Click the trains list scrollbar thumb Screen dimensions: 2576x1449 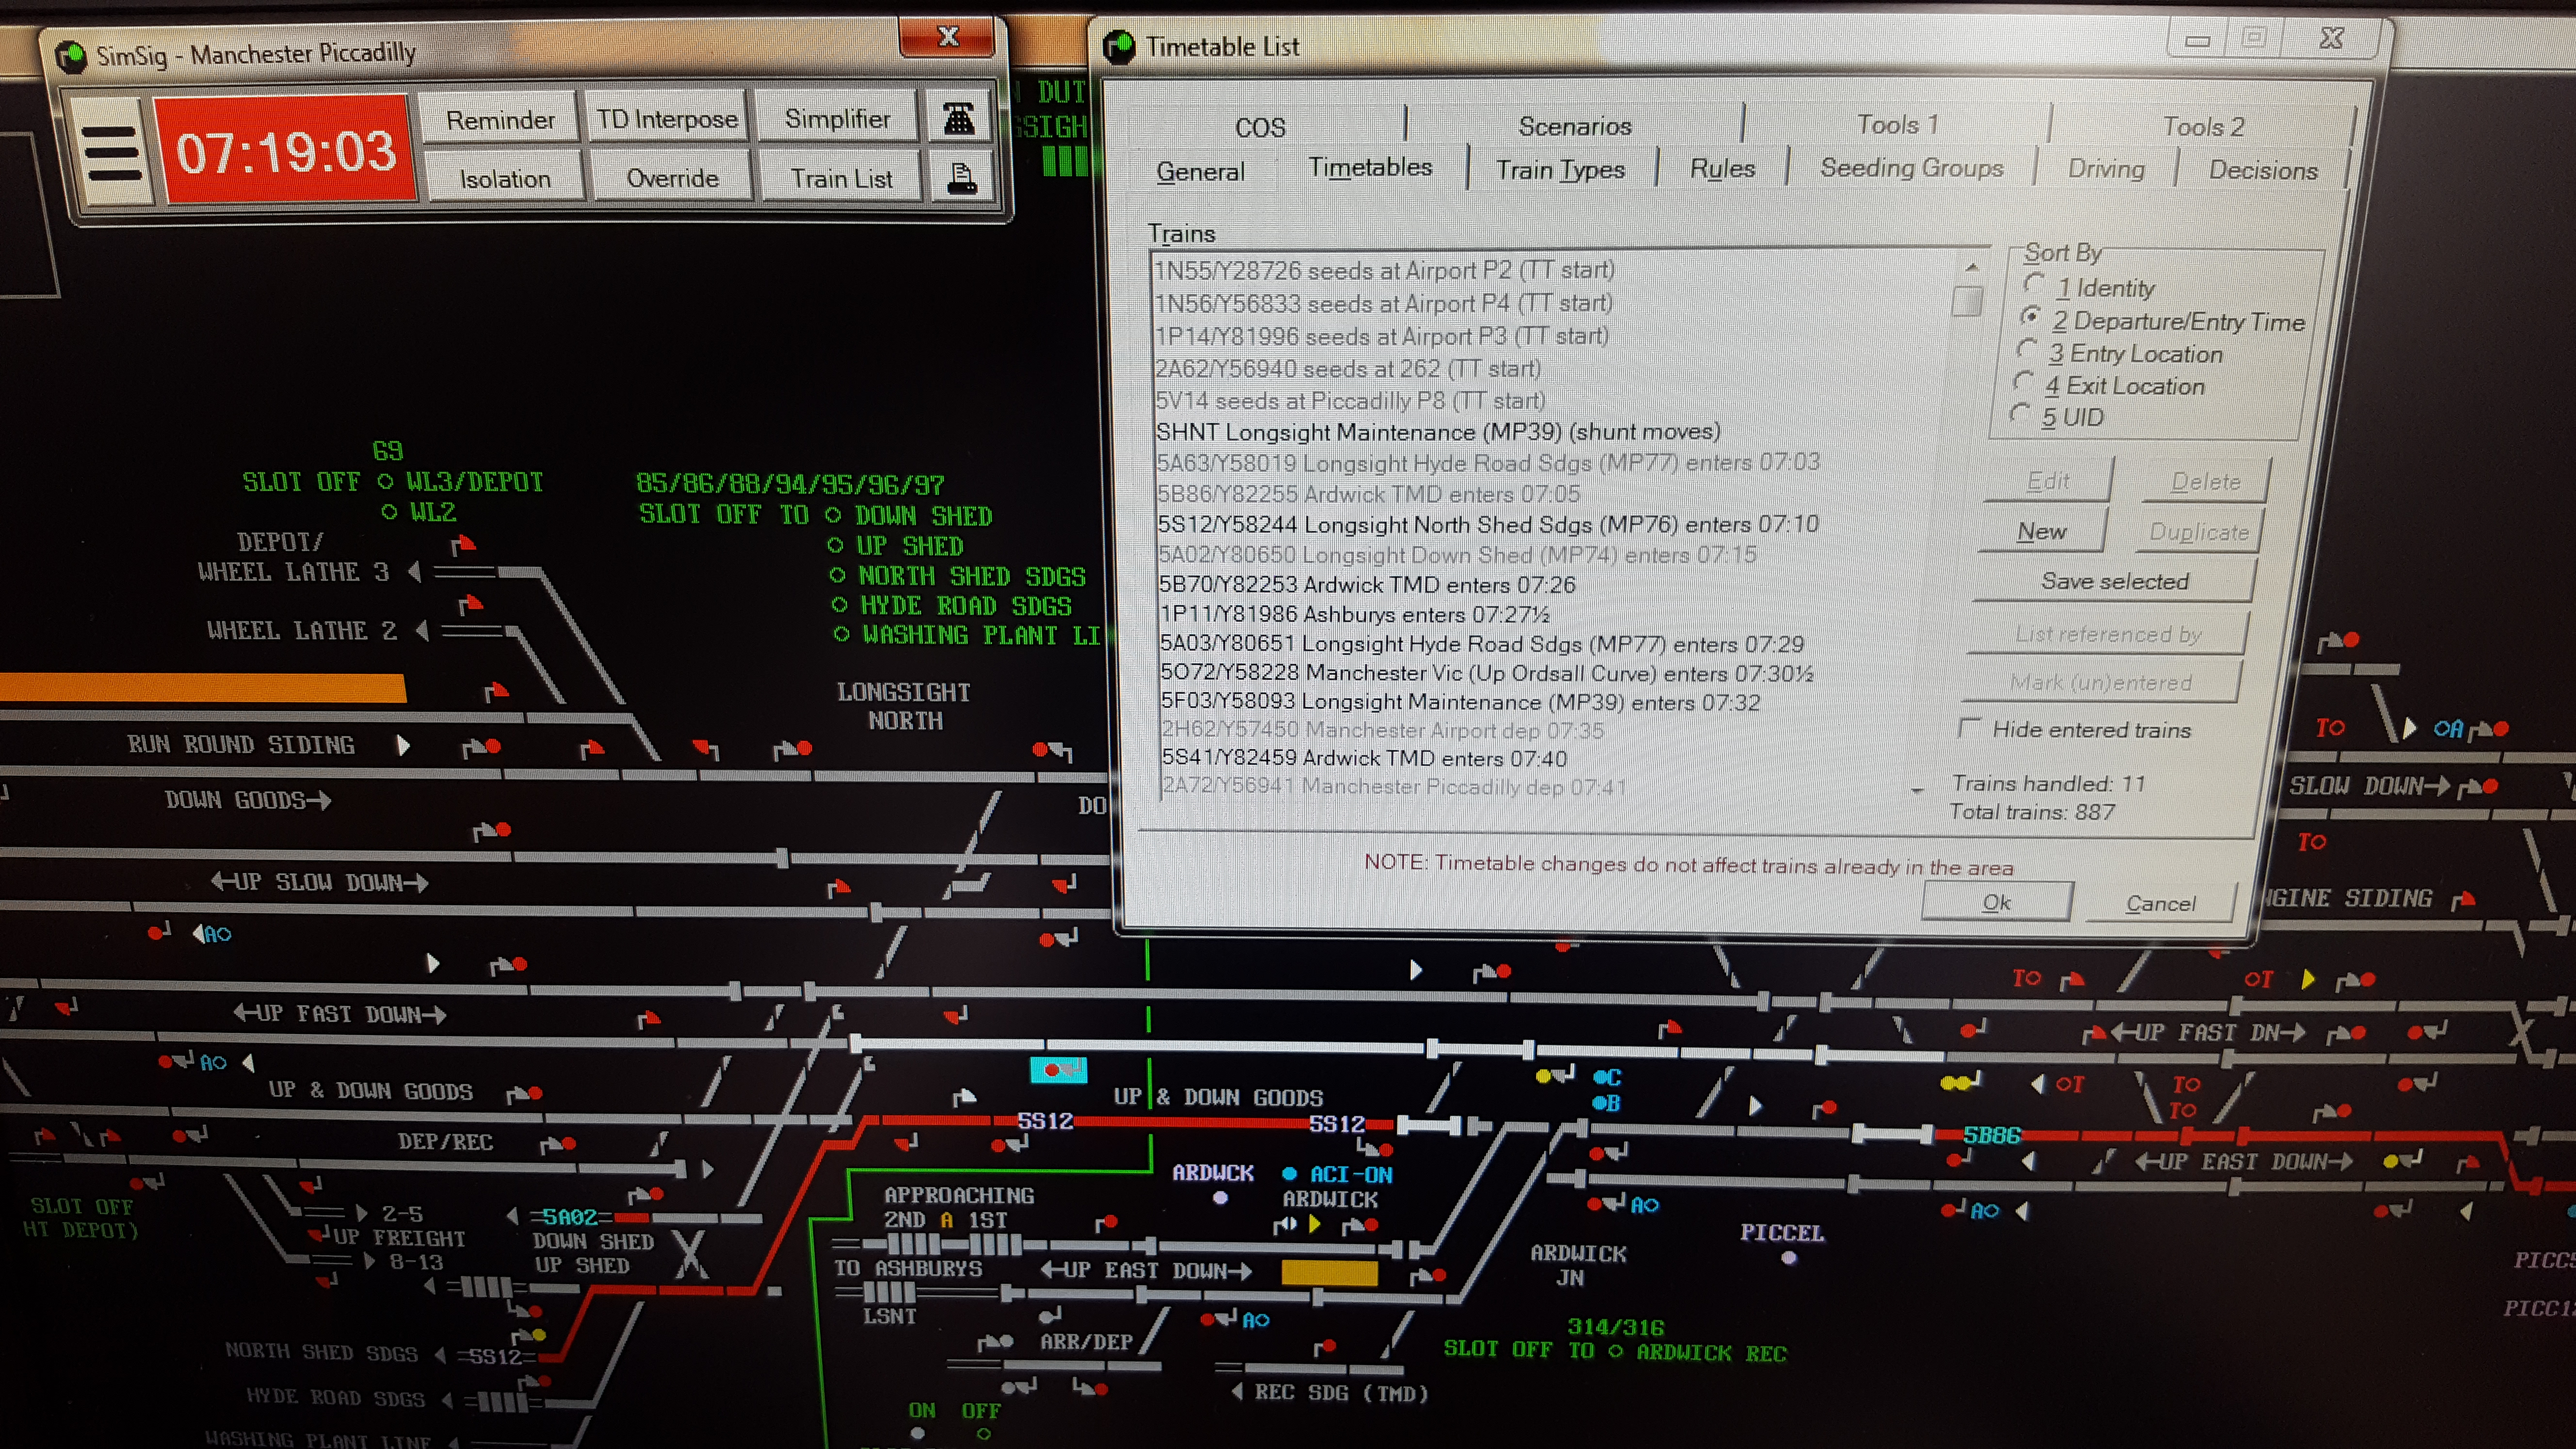[1967, 301]
